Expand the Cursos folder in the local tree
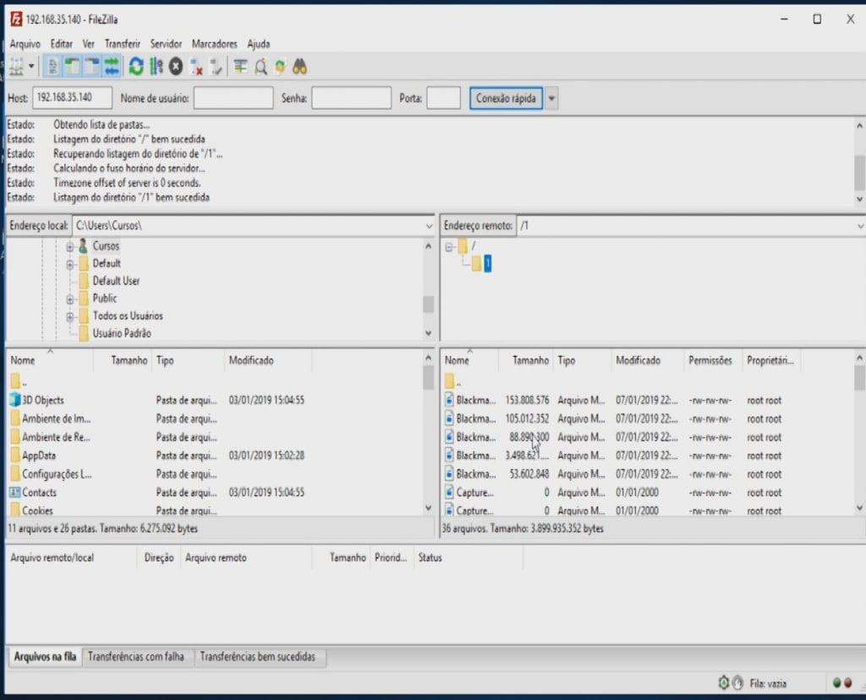Screen dimensions: 866x700 click(70, 247)
